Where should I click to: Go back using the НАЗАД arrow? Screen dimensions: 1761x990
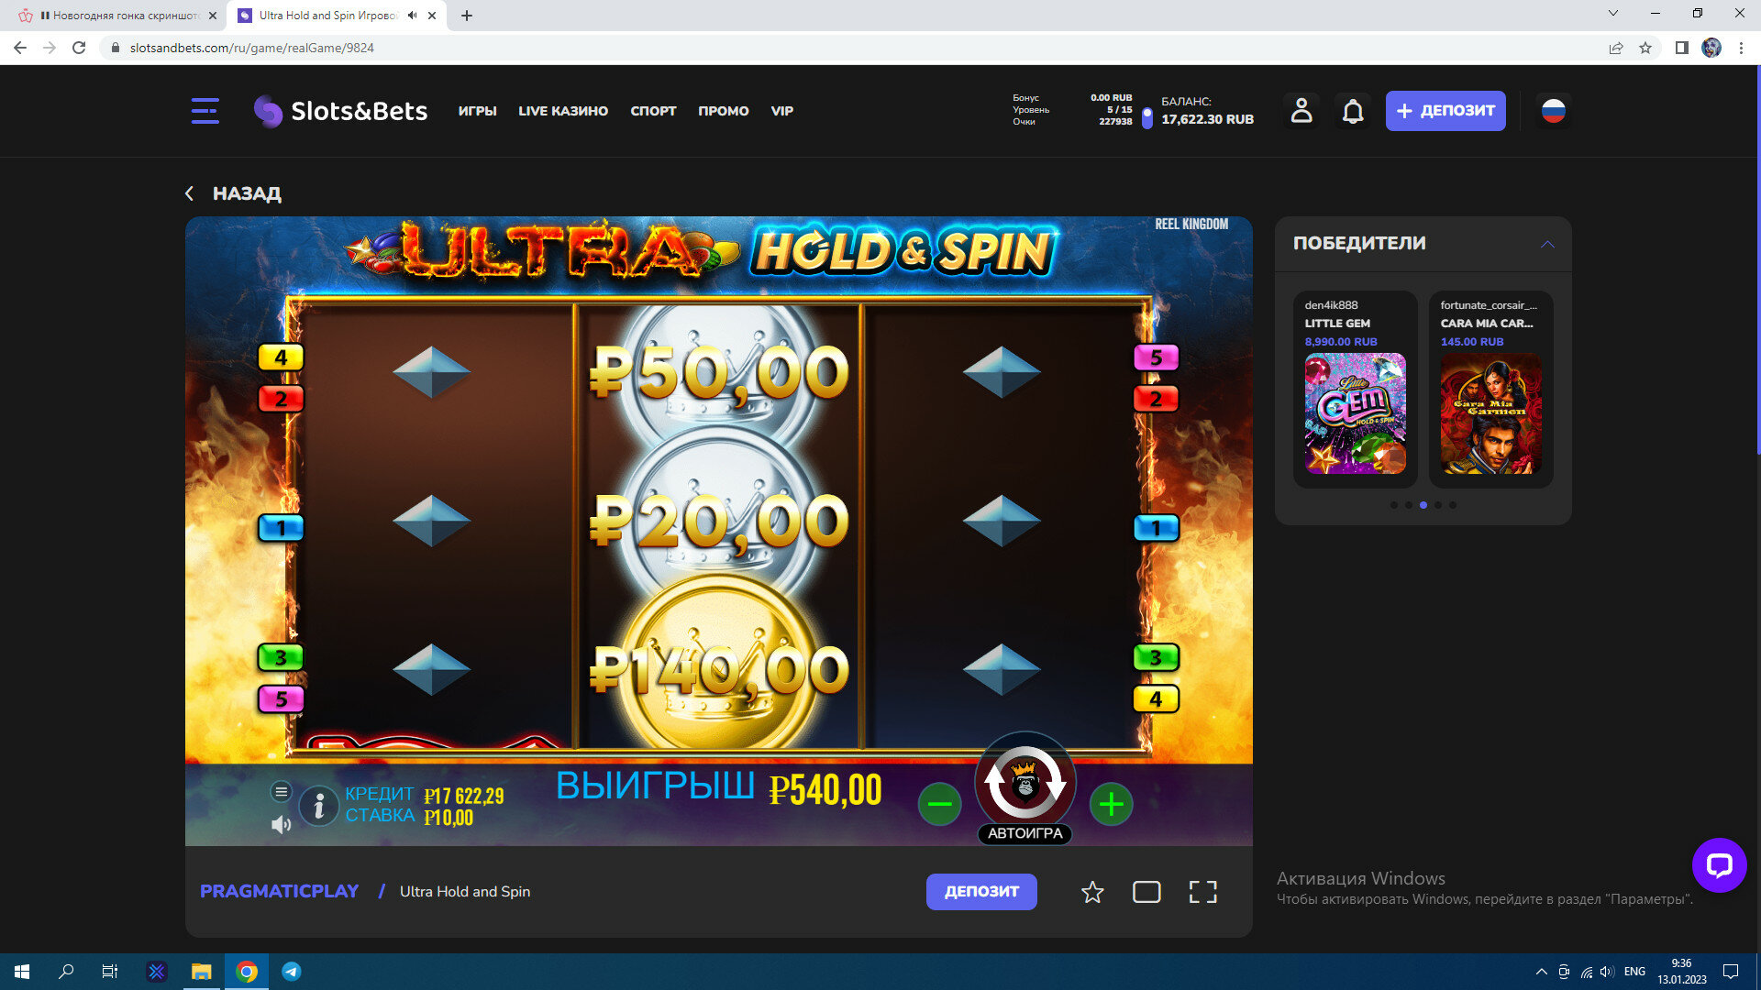pos(190,193)
